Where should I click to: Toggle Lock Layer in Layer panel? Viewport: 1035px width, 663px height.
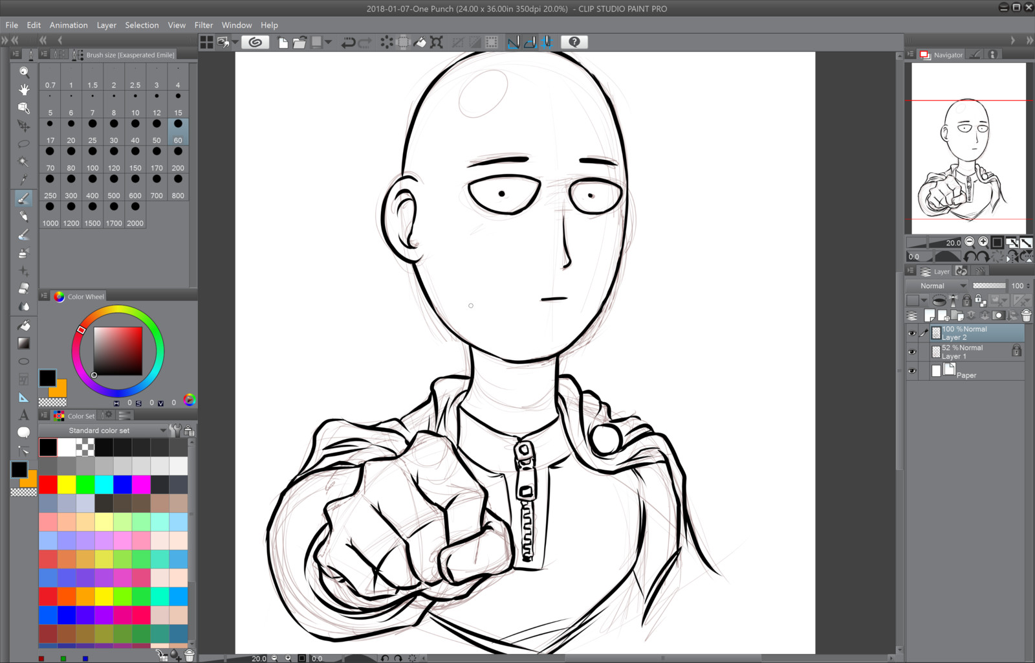click(966, 300)
